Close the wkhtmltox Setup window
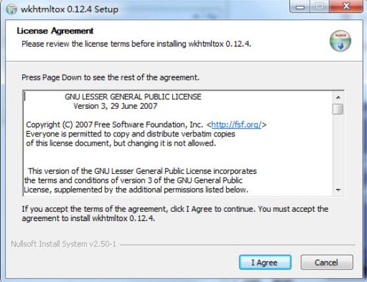The image size is (367, 282). [x=346, y=7]
